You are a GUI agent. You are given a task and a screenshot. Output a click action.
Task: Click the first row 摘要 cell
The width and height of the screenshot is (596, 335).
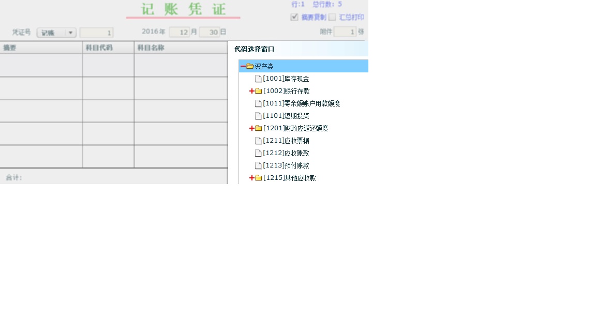point(41,65)
